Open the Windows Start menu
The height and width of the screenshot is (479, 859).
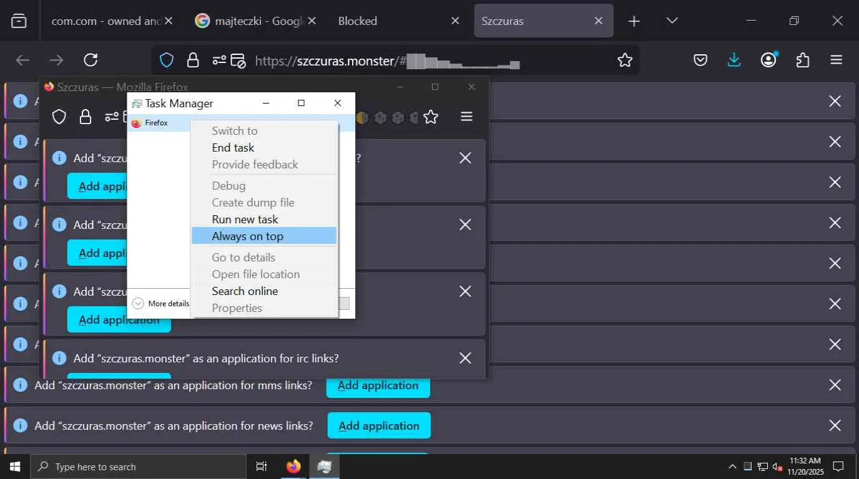[x=15, y=467]
